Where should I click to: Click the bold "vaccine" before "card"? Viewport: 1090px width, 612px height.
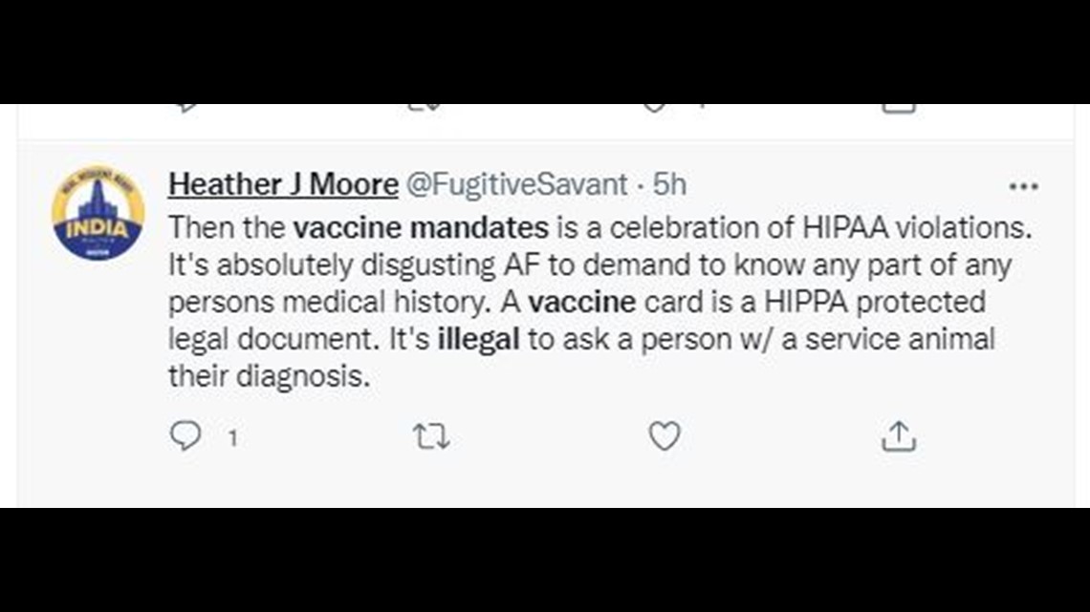(x=582, y=302)
